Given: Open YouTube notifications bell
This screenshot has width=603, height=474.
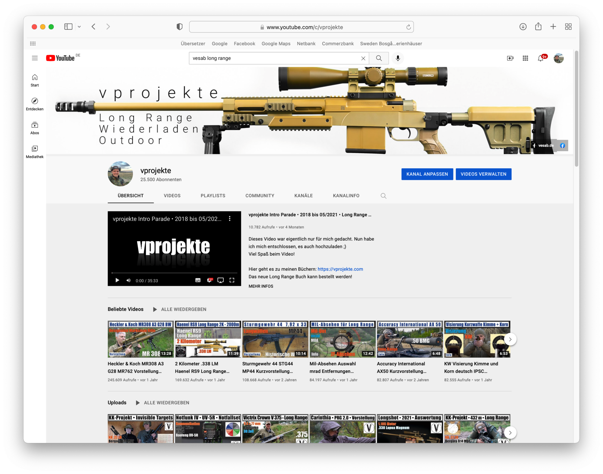Looking at the screenshot, I should 541,58.
